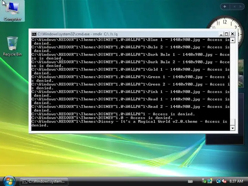This screenshot has width=248, height=186.
Task: Click the 8:37 AM taskbar clock
Action: [236, 181]
